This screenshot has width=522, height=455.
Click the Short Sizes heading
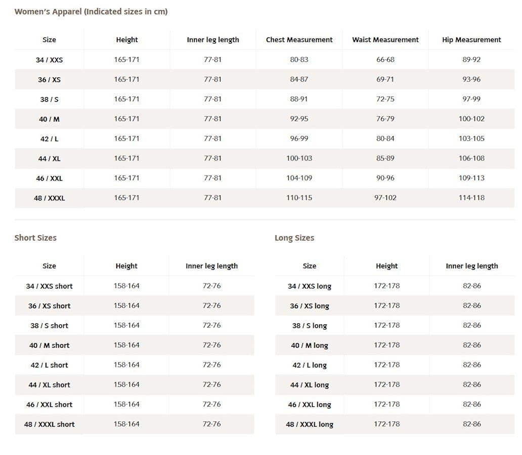[x=35, y=238]
